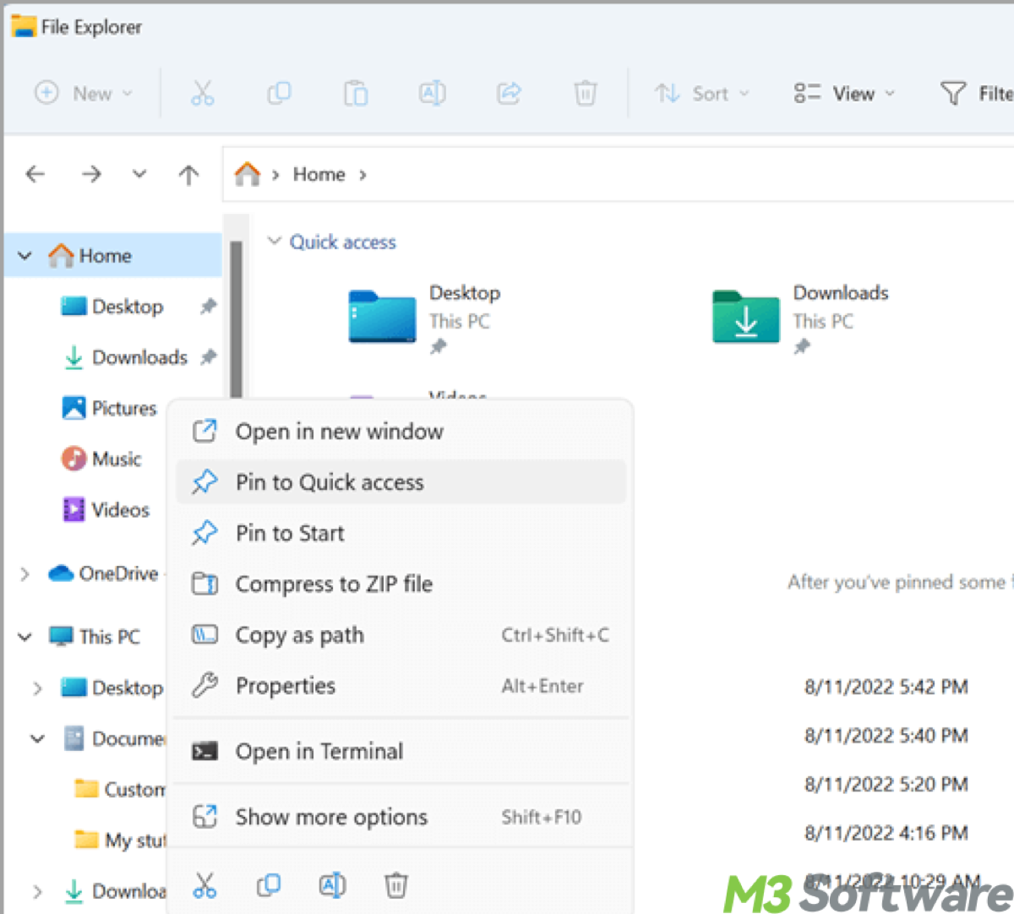This screenshot has height=914, width=1014.
Task: Click the Rename icon in the context menu footer
Action: [x=332, y=885]
